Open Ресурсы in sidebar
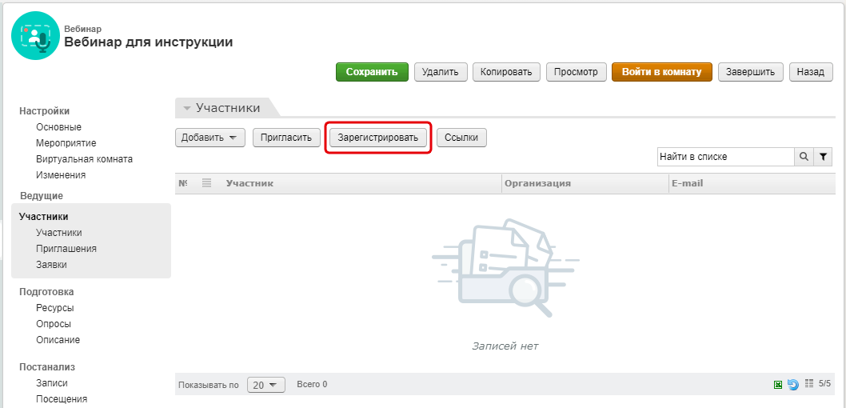Viewport: 846px width, 408px height. 55,308
